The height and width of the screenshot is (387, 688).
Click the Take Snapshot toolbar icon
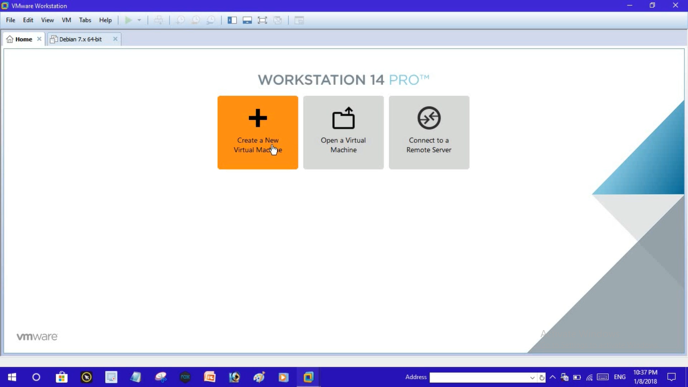tap(180, 20)
